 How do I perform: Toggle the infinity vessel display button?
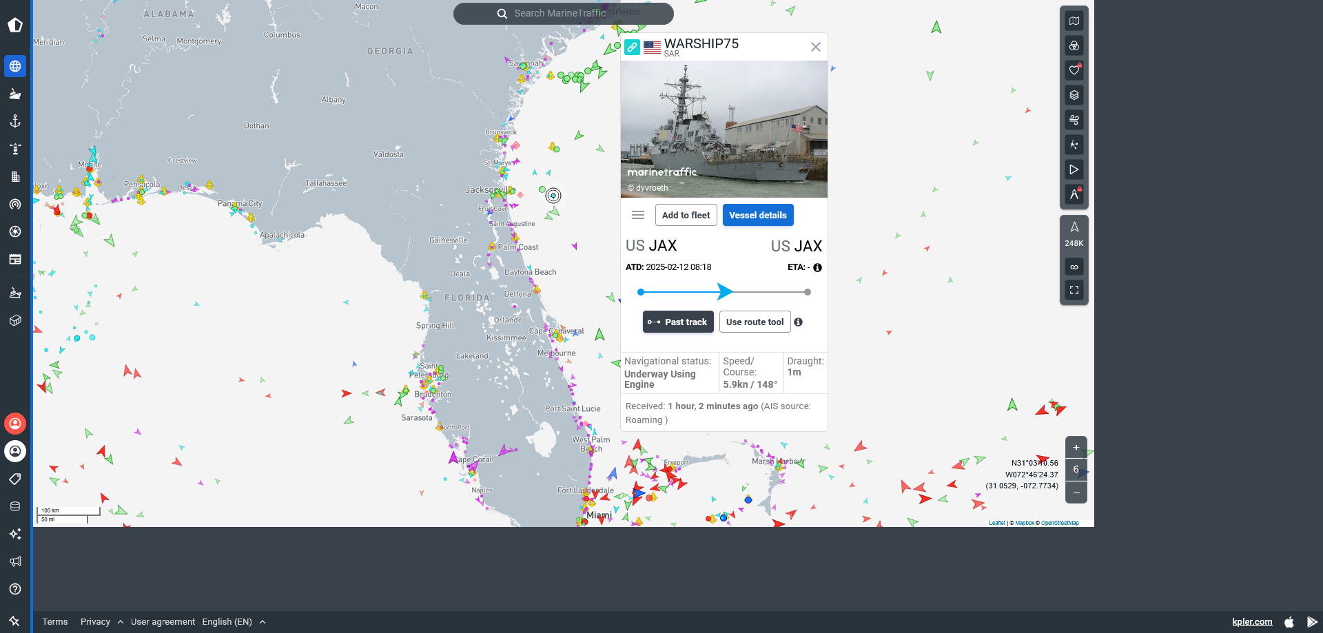pos(1074,267)
